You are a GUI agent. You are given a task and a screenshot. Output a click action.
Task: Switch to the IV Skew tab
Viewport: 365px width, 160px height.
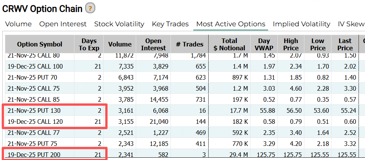coord(351,24)
